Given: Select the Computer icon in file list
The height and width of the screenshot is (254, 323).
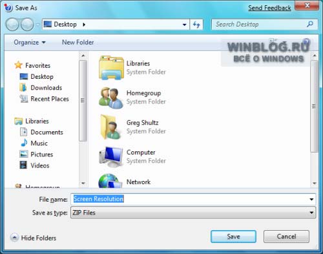Looking at the screenshot, I should pyautogui.click(x=111, y=156).
